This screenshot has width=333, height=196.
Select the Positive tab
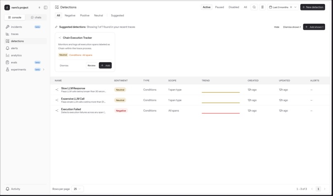[x=85, y=16]
